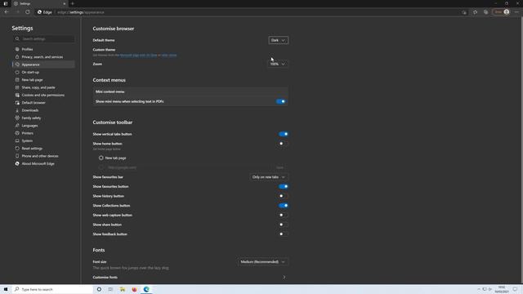The height and width of the screenshot is (294, 523).
Task: Open File Explorer from taskbar
Action: (x=123, y=289)
